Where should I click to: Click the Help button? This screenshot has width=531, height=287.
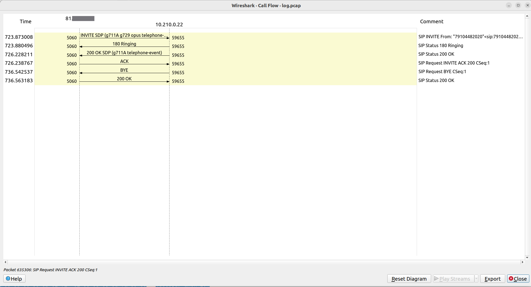pos(14,279)
